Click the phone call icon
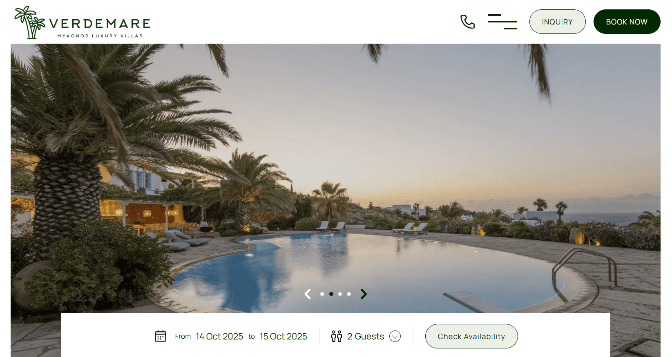672x357 pixels. (467, 22)
